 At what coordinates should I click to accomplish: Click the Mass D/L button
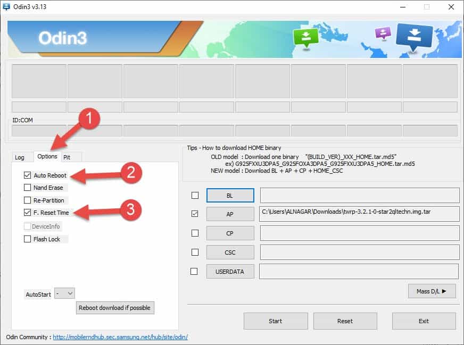click(432, 291)
